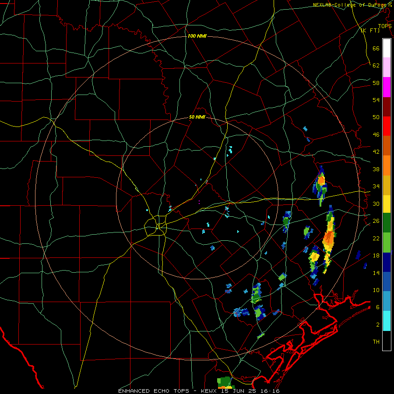The height and width of the screenshot is (394, 394).
Task: Click the legend value "10"
Action: [376, 290]
